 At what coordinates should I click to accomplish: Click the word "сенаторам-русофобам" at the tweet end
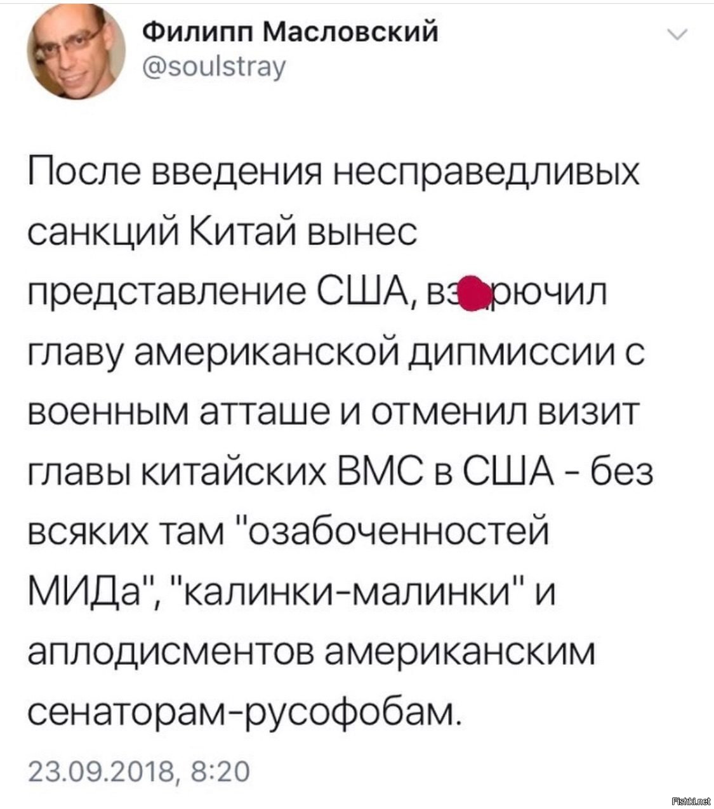click(242, 713)
